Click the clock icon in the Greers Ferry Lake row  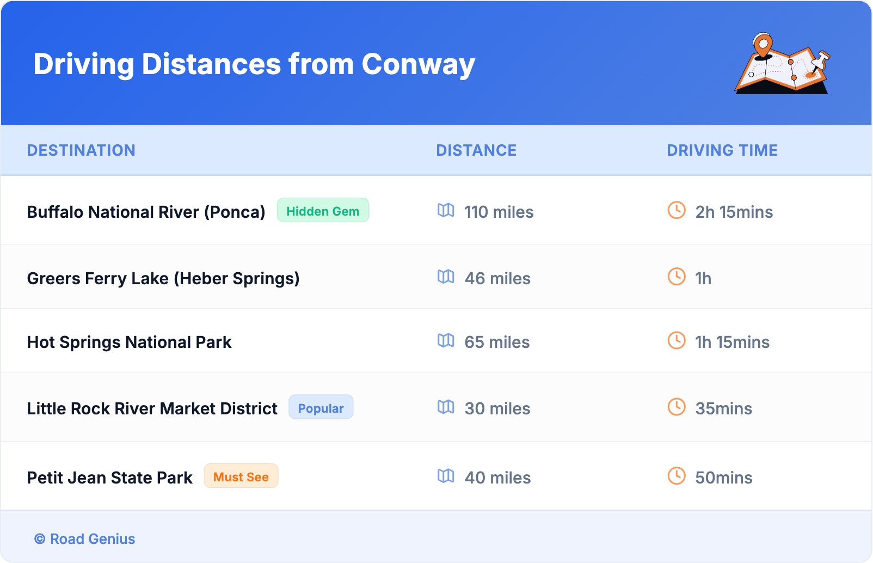(x=677, y=277)
